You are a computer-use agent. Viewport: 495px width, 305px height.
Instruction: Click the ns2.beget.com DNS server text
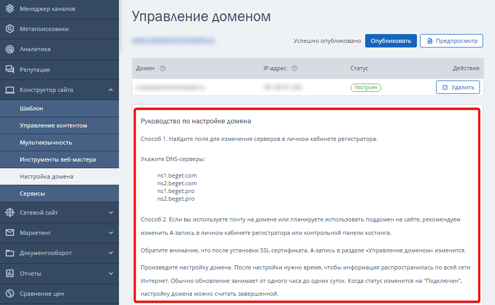177,183
